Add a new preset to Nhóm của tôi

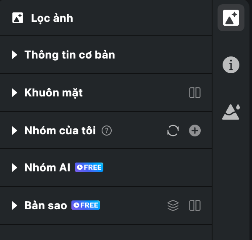(195, 131)
